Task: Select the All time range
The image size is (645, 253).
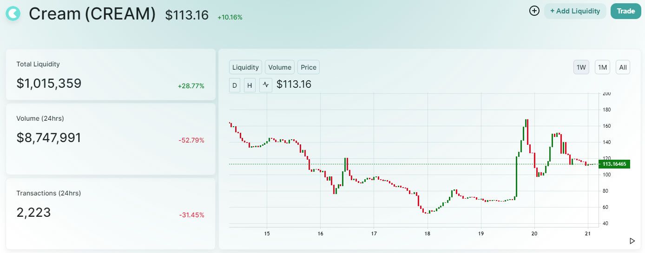Action: pyautogui.click(x=623, y=67)
